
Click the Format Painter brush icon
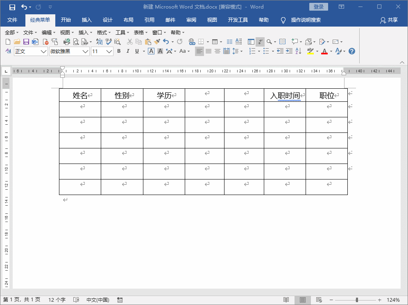(156, 42)
